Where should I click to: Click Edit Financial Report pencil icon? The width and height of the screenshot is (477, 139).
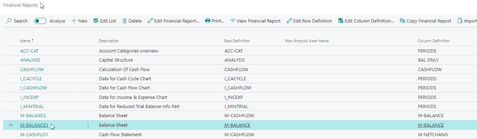pyautogui.click(x=150, y=21)
